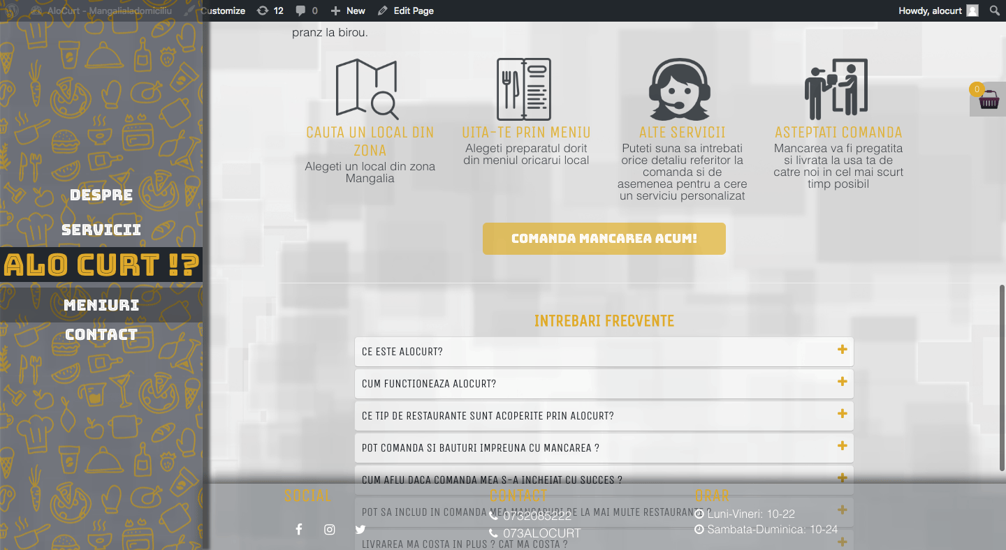Click the 'Cauta un local din zona' heading
This screenshot has height=550, width=1006.
(x=370, y=141)
